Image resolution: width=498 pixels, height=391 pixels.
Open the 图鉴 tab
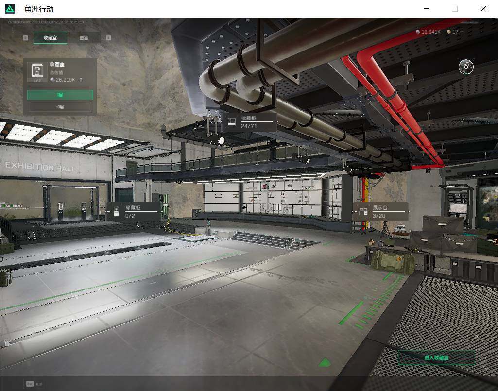(x=84, y=38)
